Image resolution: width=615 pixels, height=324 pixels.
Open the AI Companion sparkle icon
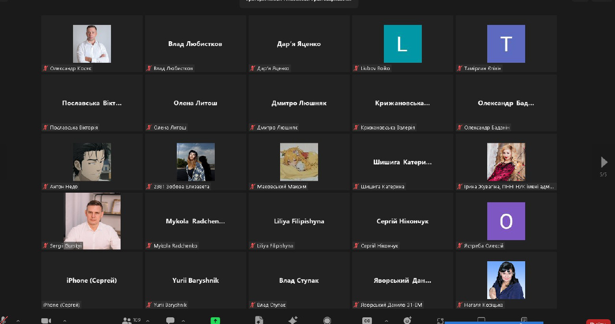pyautogui.click(x=293, y=321)
